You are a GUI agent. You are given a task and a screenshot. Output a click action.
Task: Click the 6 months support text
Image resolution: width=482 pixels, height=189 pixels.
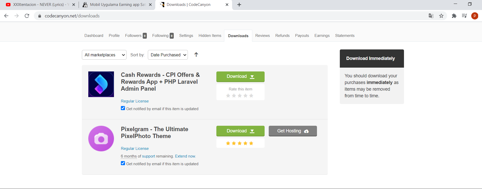pyautogui.click(x=129, y=156)
